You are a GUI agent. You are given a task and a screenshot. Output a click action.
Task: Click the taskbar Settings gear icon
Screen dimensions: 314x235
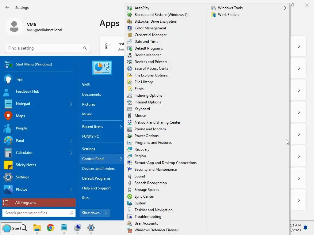(91, 228)
